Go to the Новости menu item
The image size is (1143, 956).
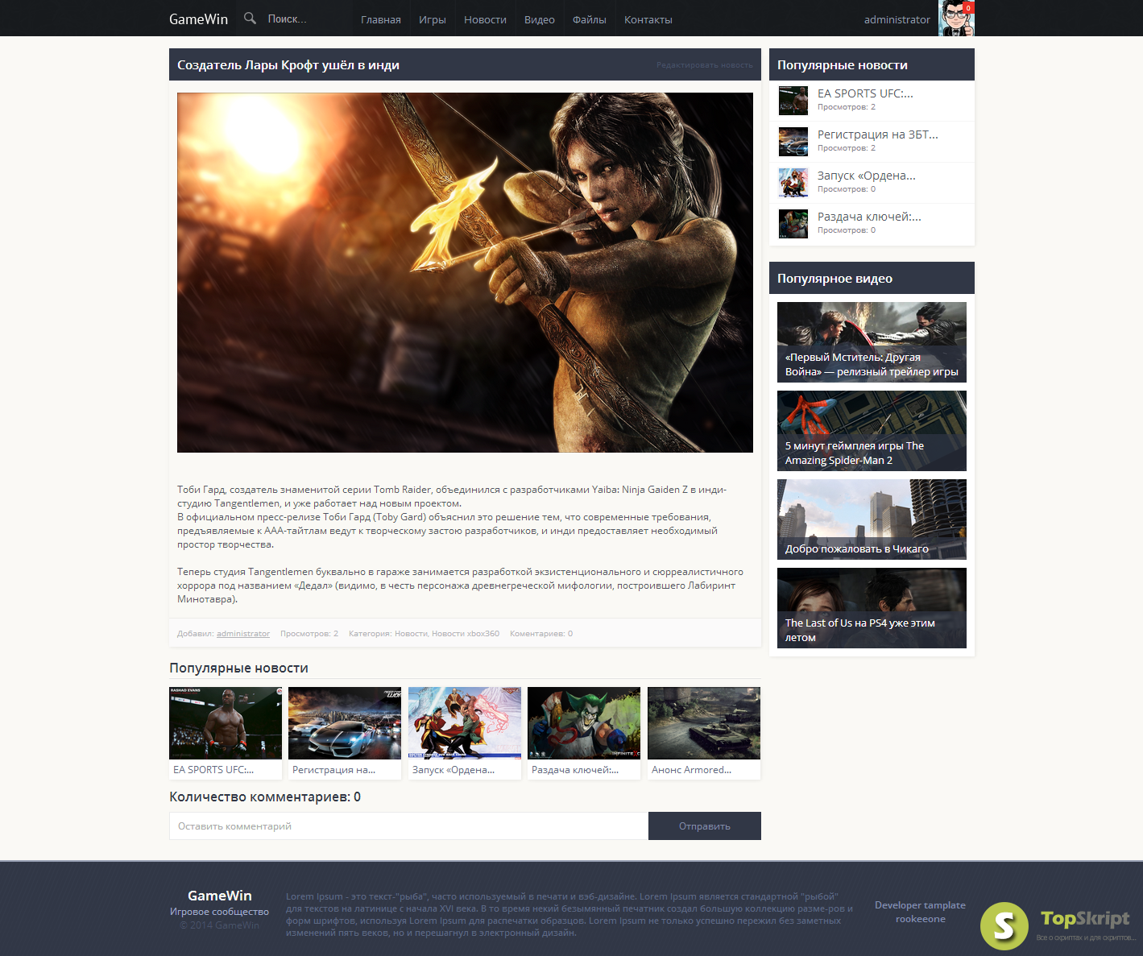coord(485,19)
